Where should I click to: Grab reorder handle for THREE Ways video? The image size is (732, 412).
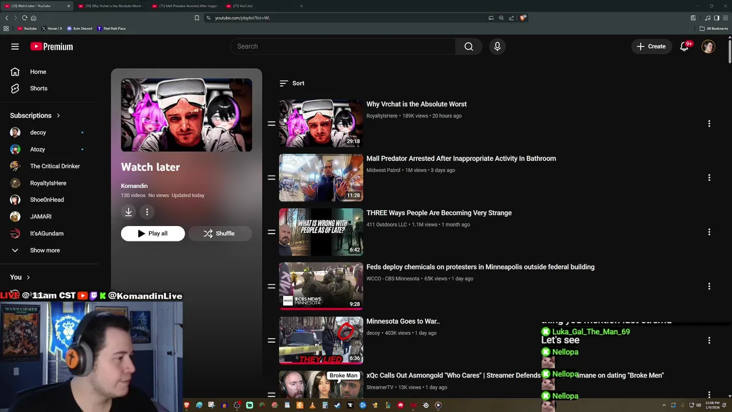pyautogui.click(x=271, y=232)
